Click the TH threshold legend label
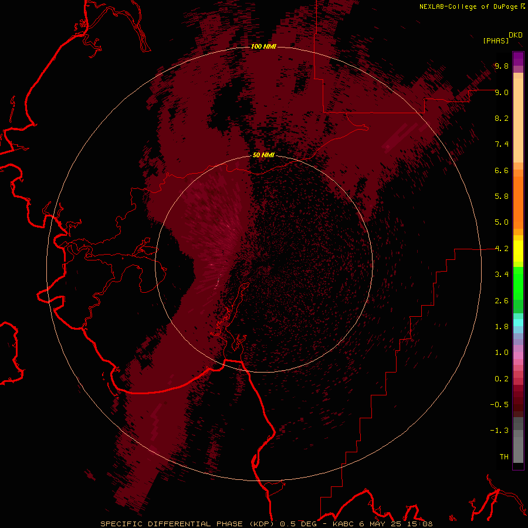 (x=504, y=457)
